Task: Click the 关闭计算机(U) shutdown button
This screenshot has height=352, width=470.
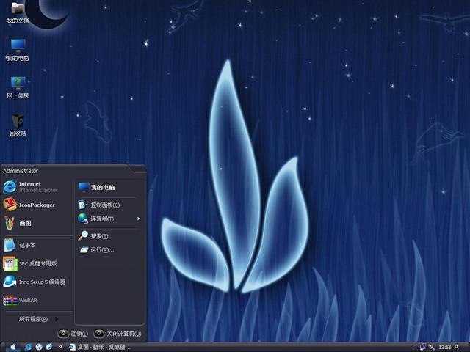Action: 117,333
